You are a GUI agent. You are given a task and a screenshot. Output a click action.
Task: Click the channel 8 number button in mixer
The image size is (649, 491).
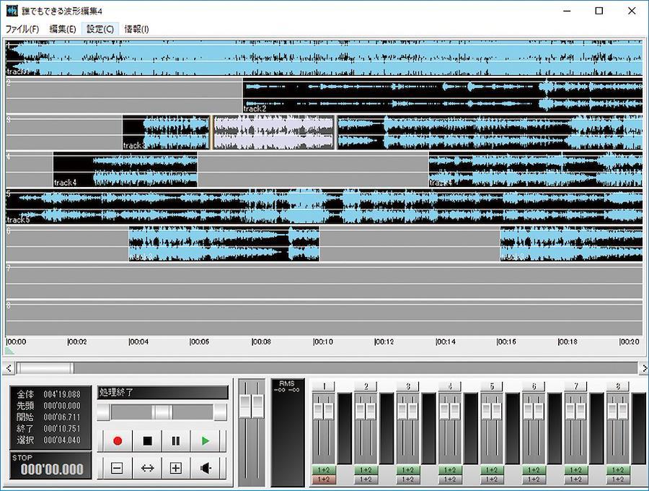617,386
